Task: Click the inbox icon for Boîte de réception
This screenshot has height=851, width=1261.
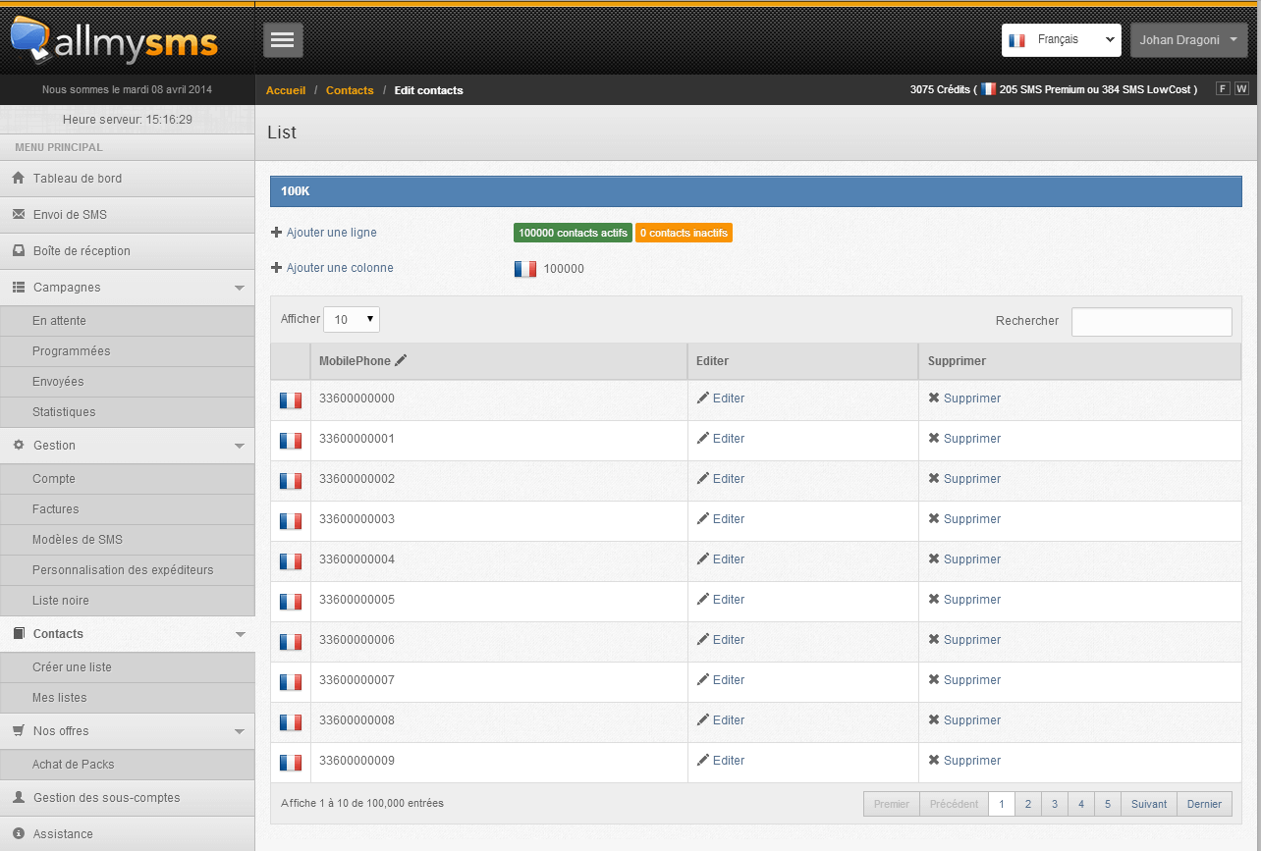Action: 18,250
